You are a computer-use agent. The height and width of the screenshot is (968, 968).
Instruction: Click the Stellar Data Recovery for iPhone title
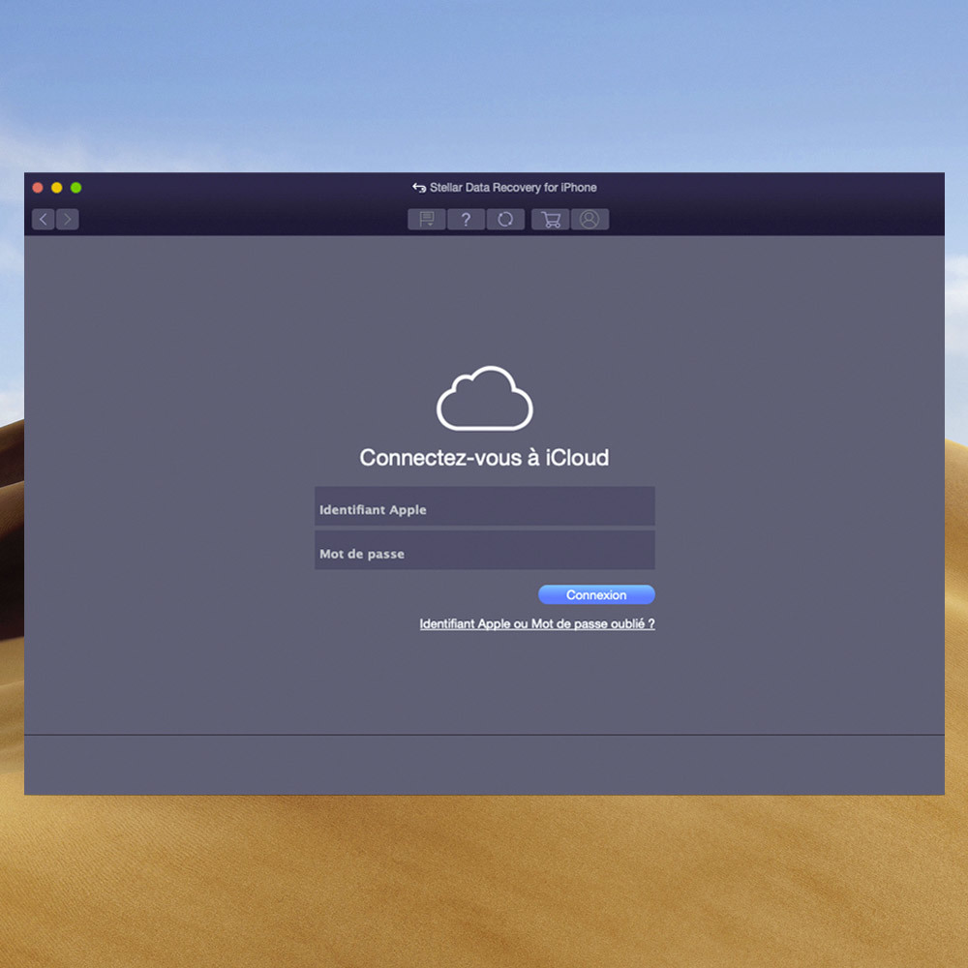click(x=513, y=188)
